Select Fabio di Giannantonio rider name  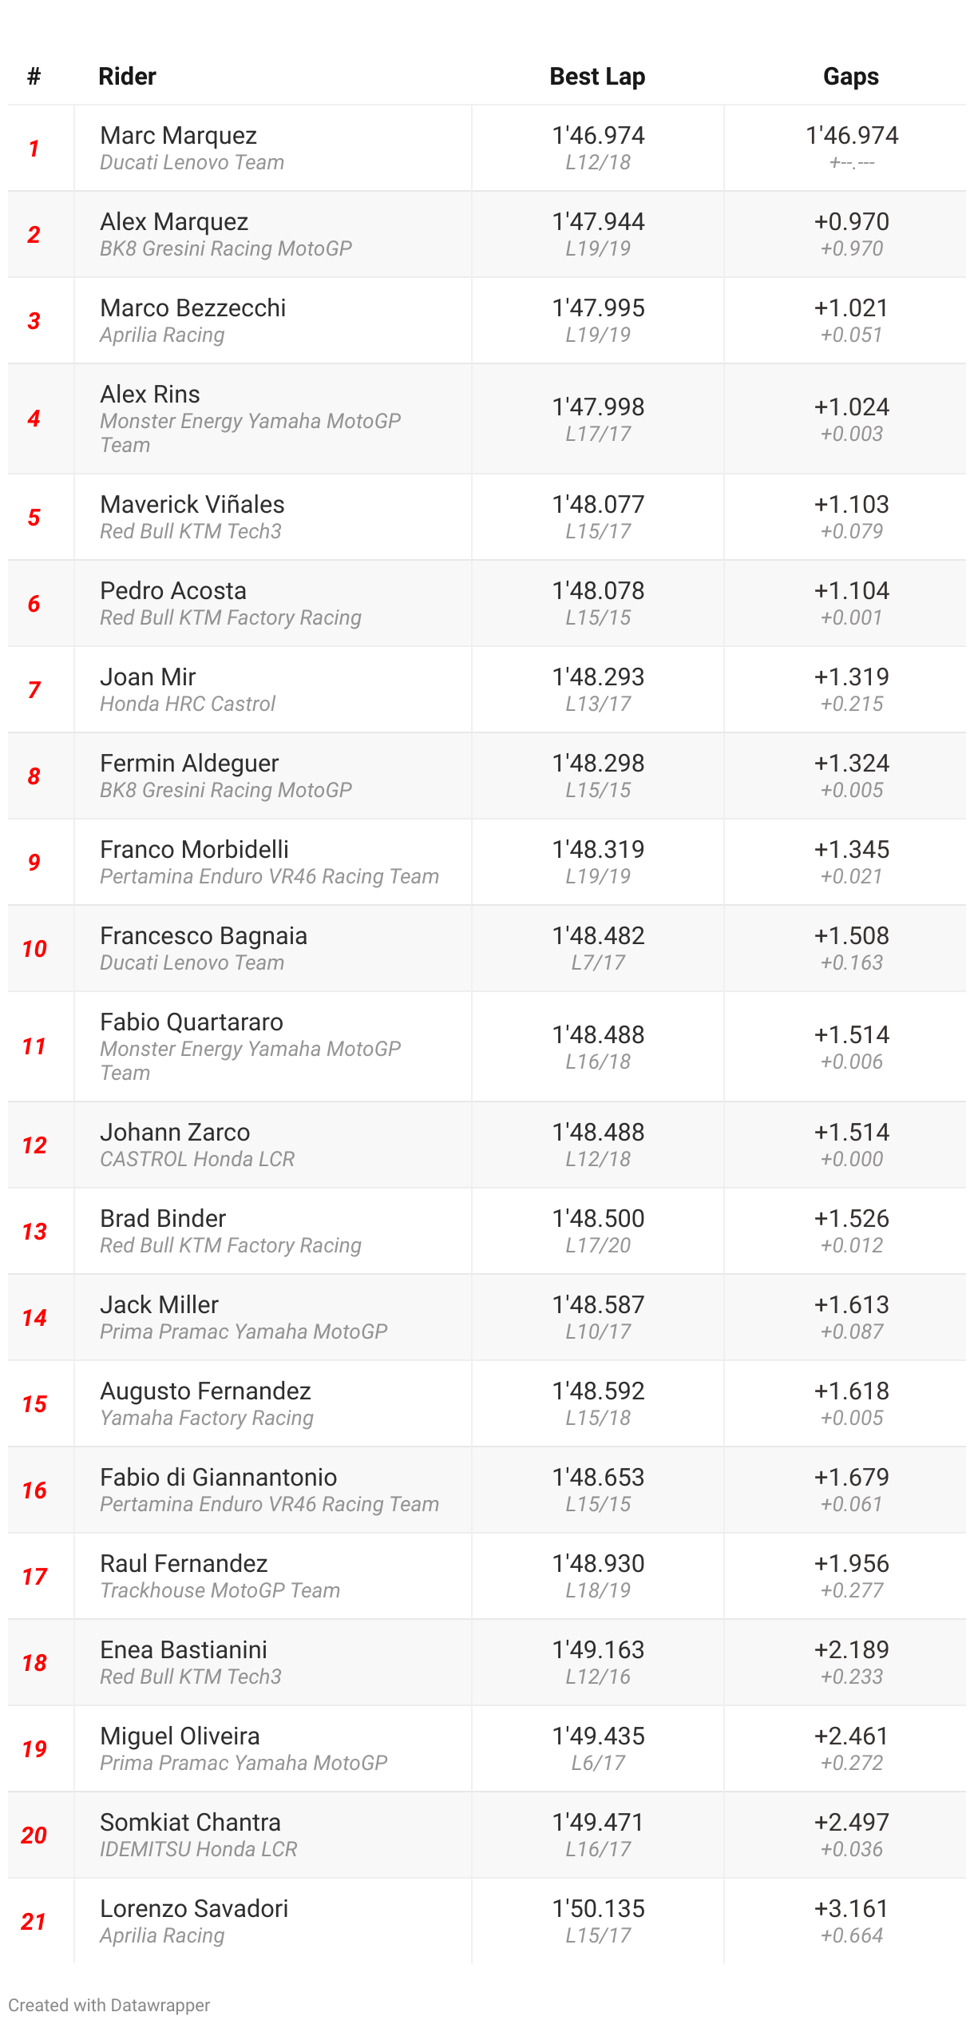(x=218, y=1478)
